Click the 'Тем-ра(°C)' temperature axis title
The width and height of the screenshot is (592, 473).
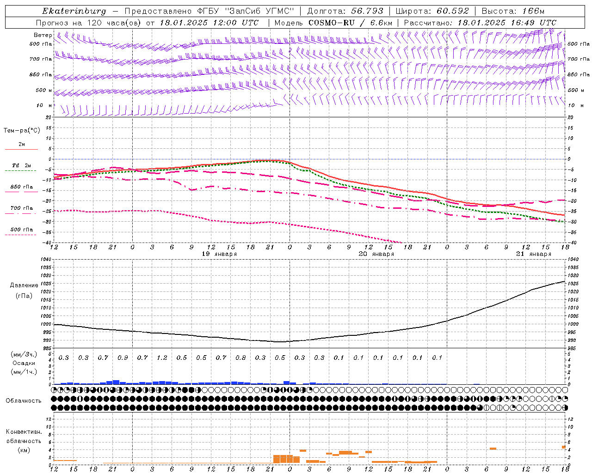coord(22,131)
